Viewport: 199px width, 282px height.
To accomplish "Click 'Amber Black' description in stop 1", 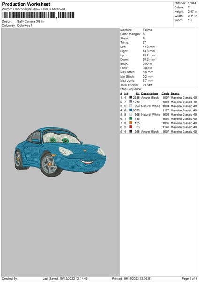I will (x=150, y=97).
